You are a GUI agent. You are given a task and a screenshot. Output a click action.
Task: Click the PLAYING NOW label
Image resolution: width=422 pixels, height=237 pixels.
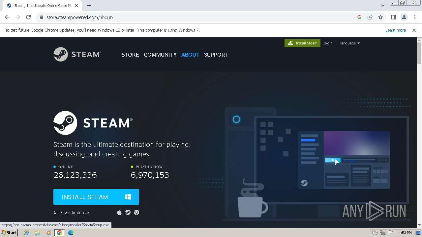(x=149, y=167)
